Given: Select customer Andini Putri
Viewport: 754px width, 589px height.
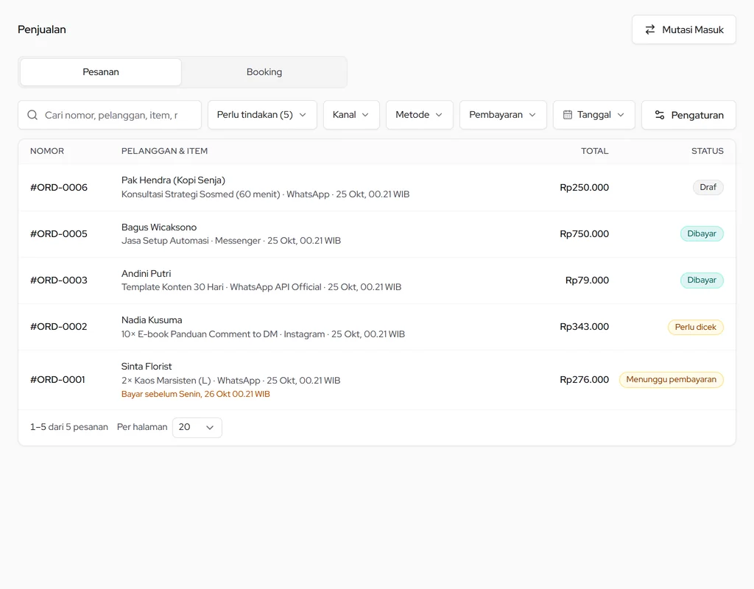Looking at the screenshot, I should (147, 274).
